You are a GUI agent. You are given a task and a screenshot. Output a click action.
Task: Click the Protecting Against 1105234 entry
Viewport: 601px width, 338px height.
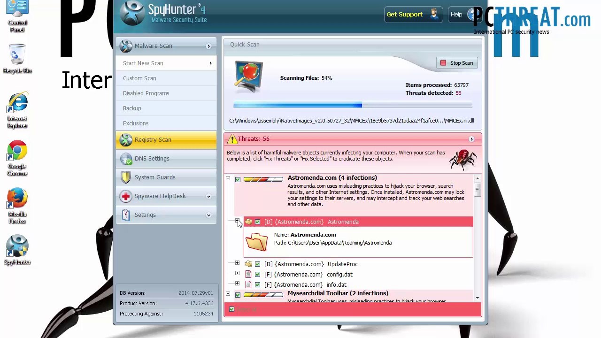coord(166,314)
